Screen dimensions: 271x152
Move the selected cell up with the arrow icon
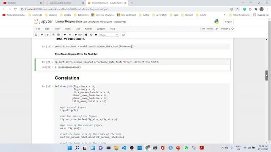(65, 35)
